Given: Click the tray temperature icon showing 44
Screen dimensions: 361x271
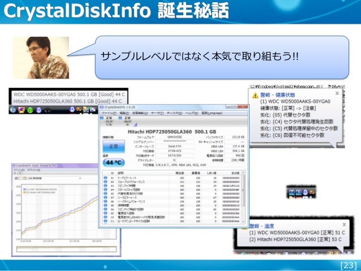Looking at the screenshot, I should (x=292, y=192).
